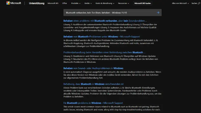Open the Unterstützung home link

coord(37,3)
